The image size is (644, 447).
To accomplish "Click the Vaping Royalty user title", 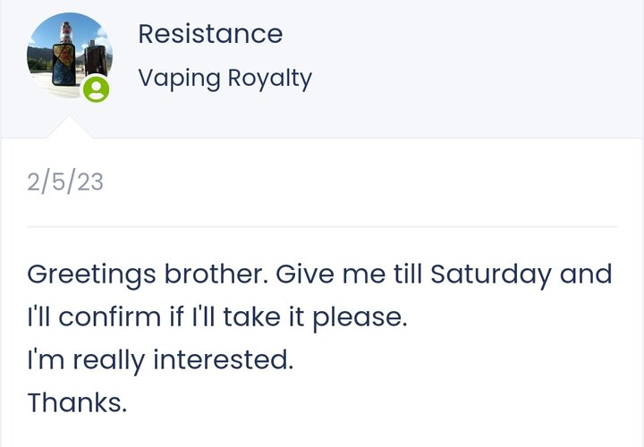I will [x=225, y=78].
